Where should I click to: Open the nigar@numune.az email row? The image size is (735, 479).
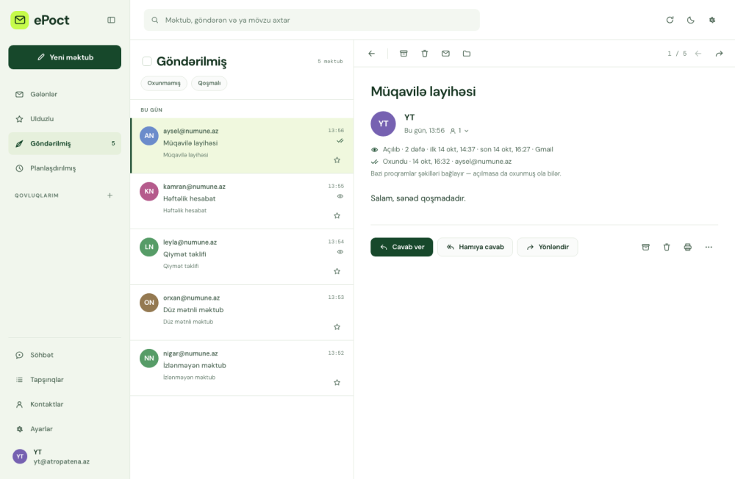pyautogui.click(x=242, y=368)
